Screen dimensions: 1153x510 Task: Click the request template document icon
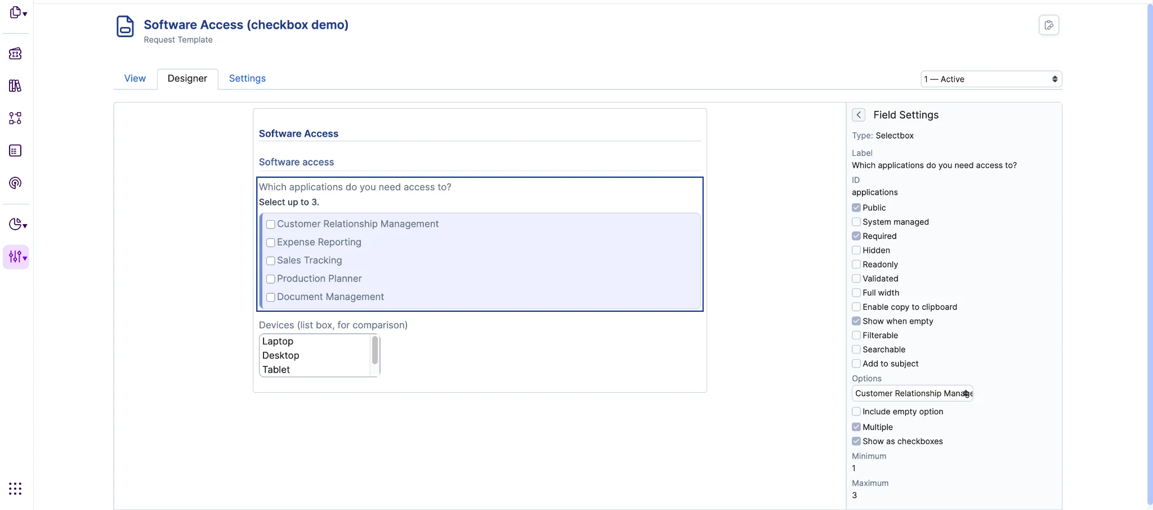125,26
